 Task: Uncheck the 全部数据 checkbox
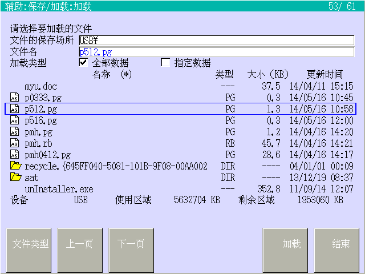click(x=83, y=63)
